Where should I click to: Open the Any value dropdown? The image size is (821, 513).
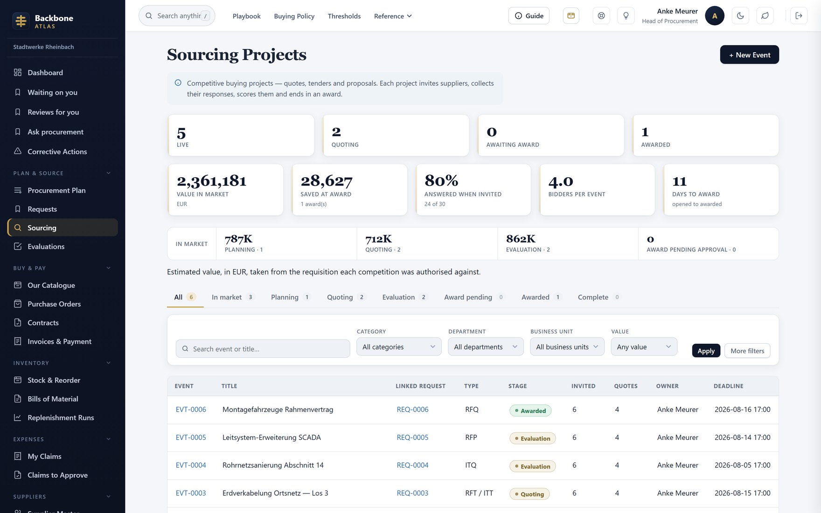(644, 347)
